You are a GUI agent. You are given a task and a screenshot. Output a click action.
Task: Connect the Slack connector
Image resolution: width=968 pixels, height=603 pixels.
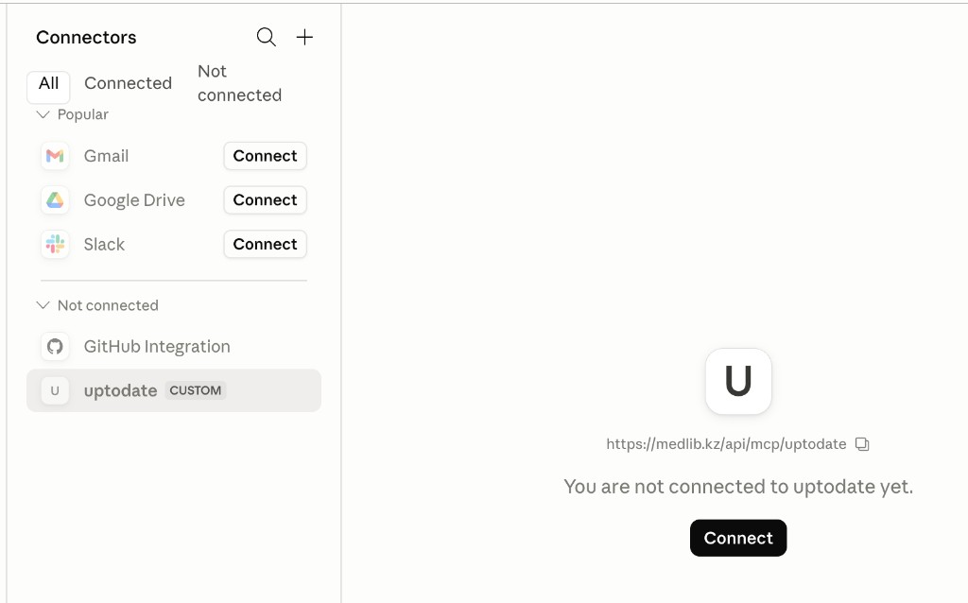[x=265, y=245]
